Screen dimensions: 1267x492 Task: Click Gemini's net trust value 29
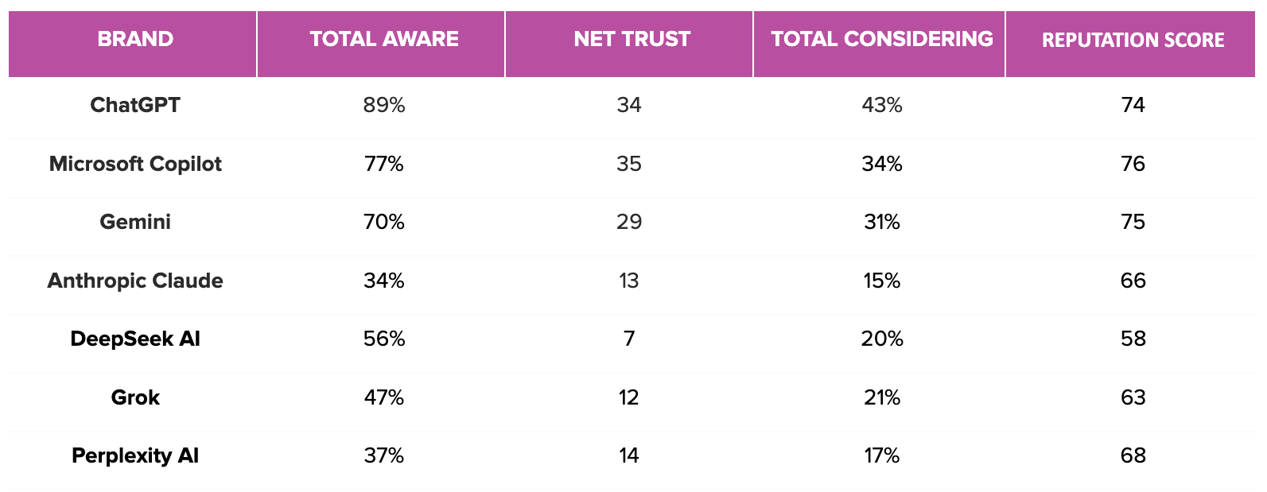[x=629, y=222]
